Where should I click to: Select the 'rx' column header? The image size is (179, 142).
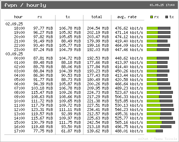(x=40, y=17)
